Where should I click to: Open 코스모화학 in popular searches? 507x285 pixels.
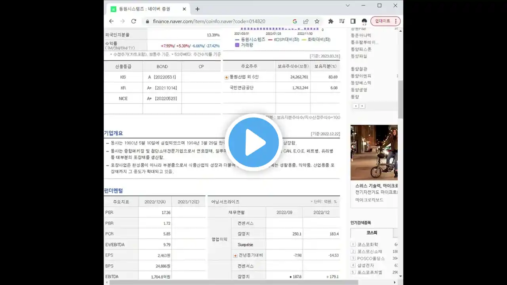[x=368, y=245]
